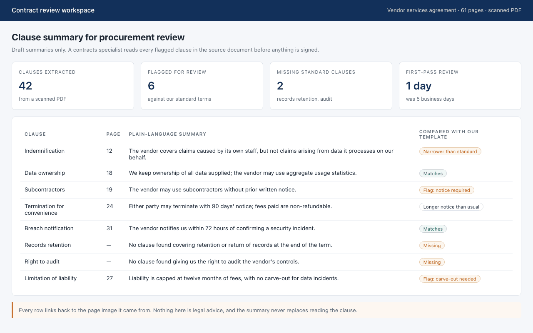Select the Right to audit clause row
Viewport: 533px width, 333px height.
tap(266, 262)
